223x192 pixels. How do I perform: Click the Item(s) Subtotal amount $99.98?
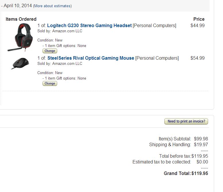(201, 139)
